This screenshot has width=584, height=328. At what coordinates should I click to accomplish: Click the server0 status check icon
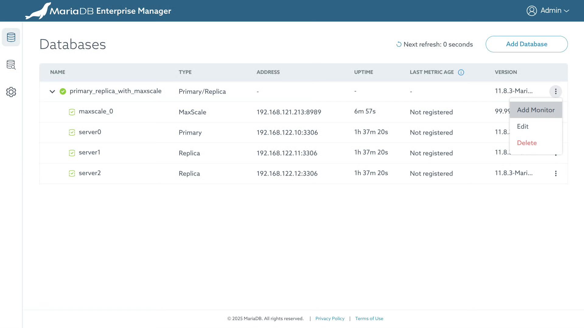(x=72, y=132)
